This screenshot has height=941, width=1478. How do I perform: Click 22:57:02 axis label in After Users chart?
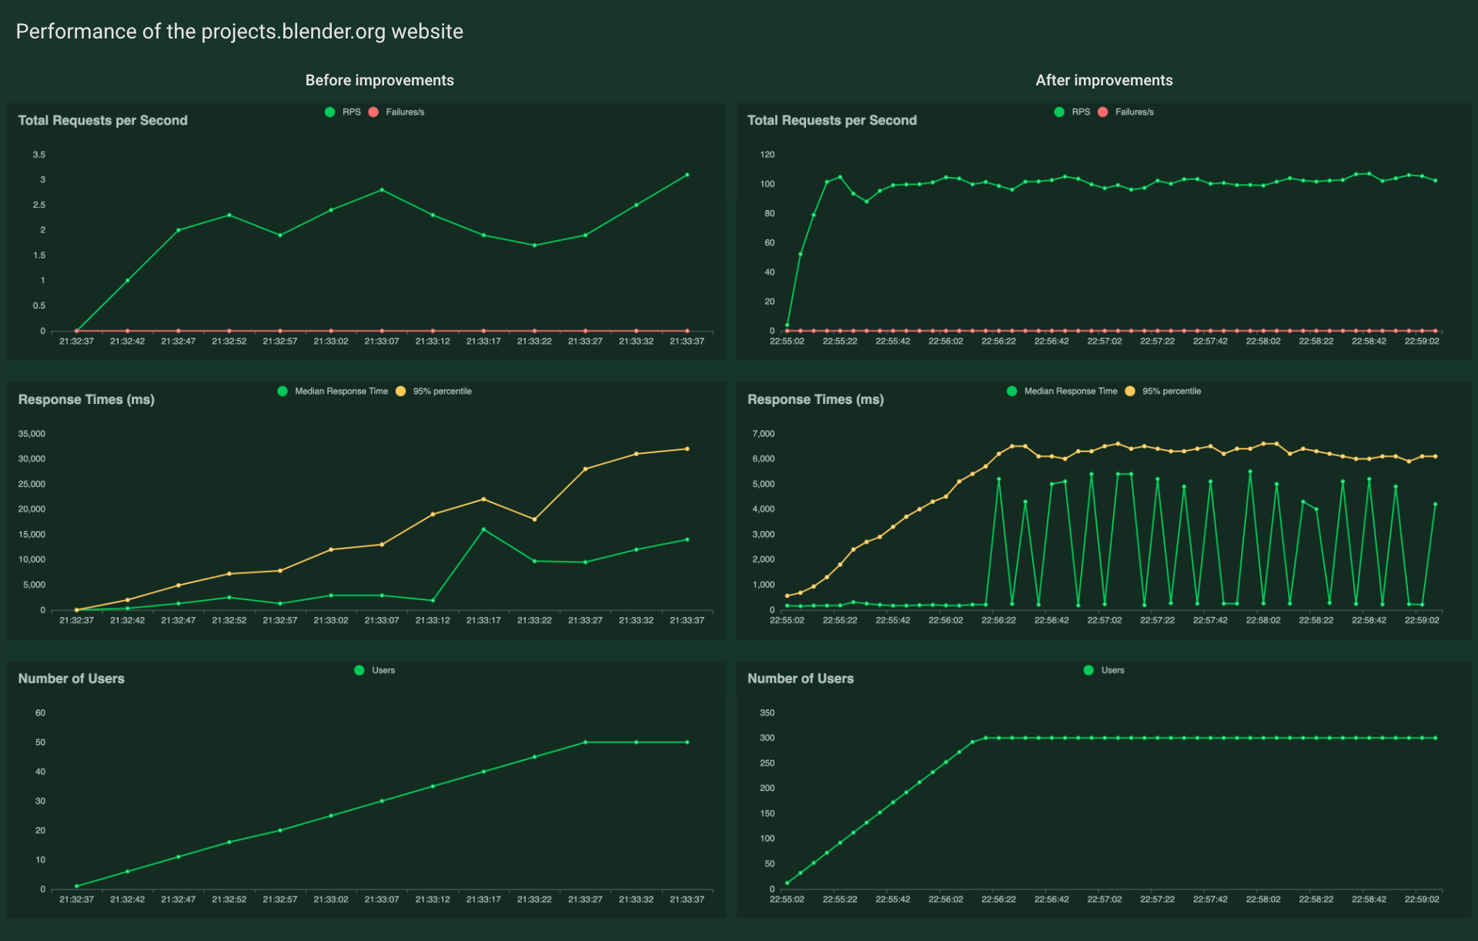coord(1104,899)
